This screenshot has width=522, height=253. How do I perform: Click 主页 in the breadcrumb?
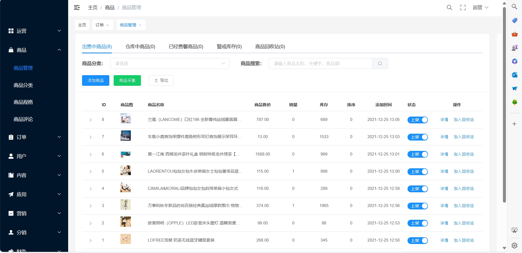93,8
